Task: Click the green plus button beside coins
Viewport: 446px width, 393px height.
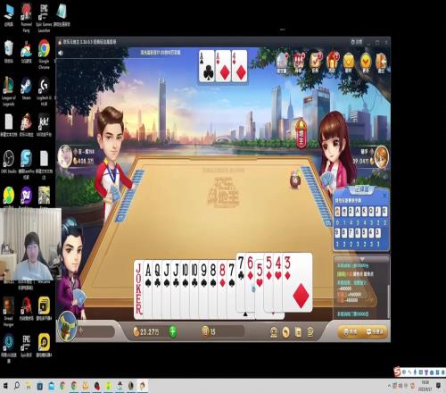Action: (x=173, y=331)
